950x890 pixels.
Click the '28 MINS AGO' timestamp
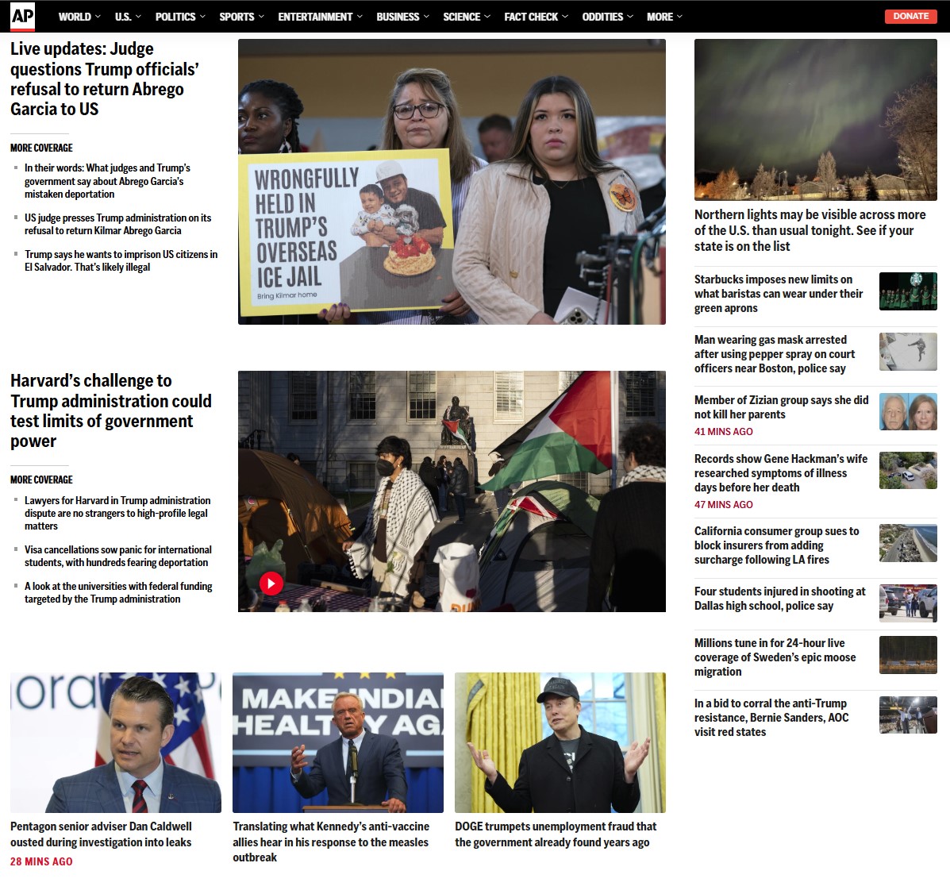(41, 861)
